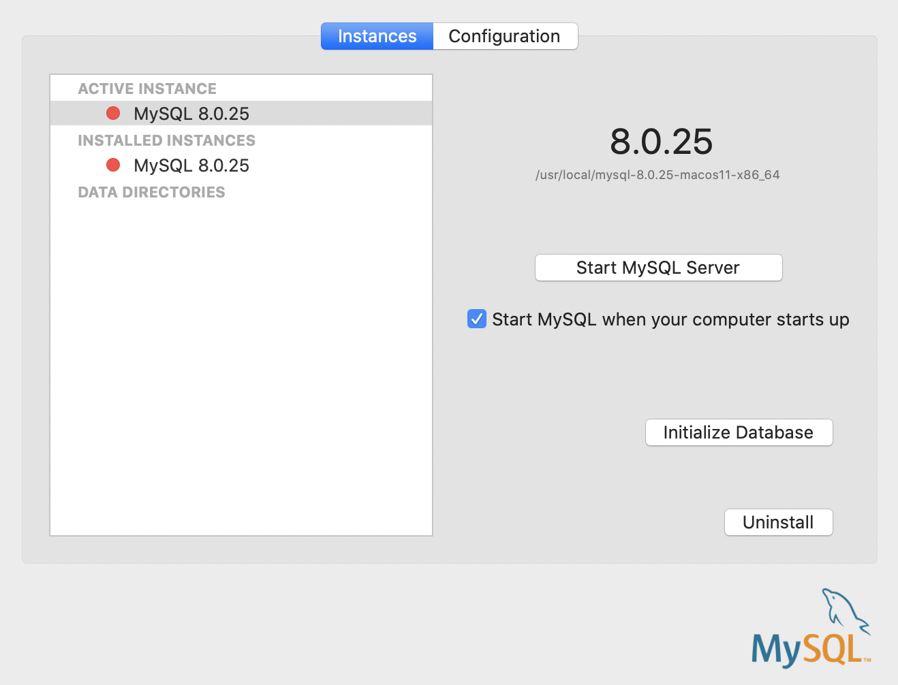Click the red status dot of the installed instance
898x685 pixels.
pos(113,165)
